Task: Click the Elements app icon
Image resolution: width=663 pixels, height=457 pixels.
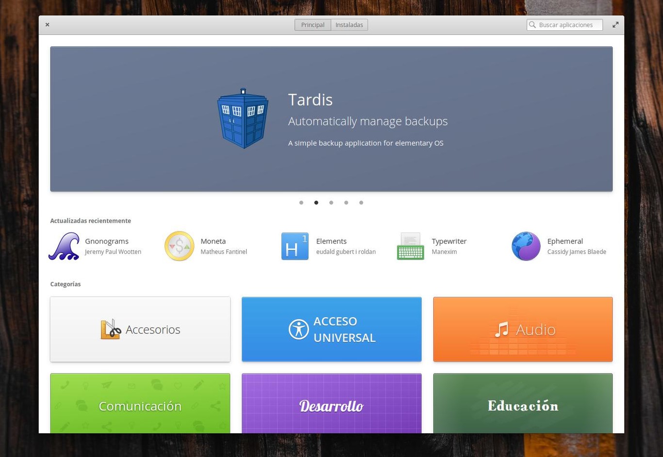Action: [295, 246]
